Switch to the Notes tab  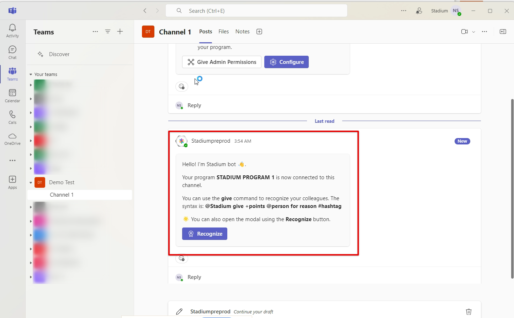click(243, 32)
